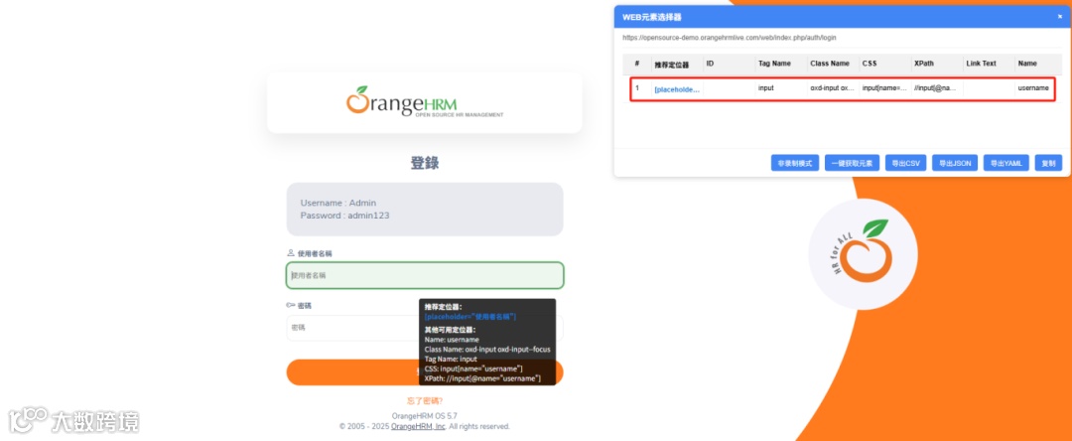Click the 推荐定位器 column header

click(671, 65)
